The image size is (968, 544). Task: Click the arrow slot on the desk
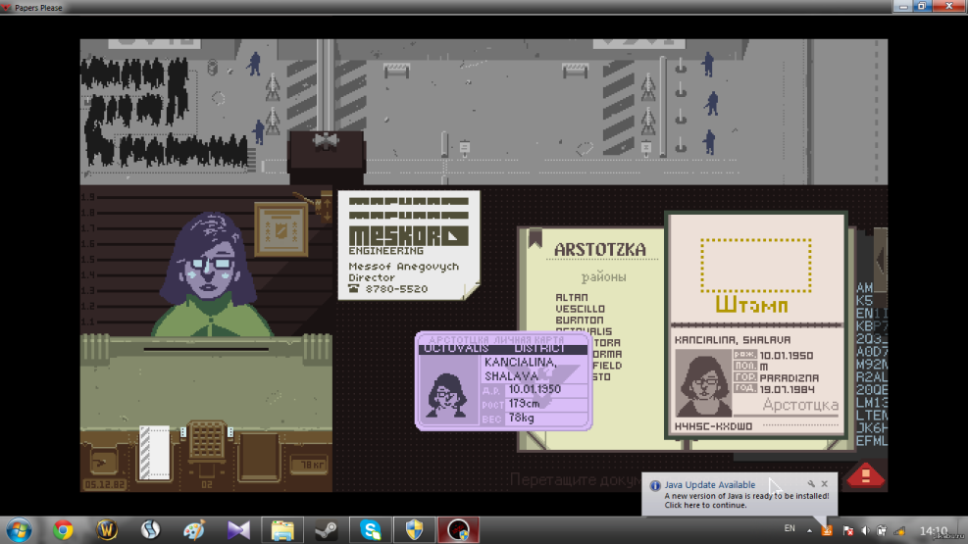pyautogui.click(x=103, y=462)
